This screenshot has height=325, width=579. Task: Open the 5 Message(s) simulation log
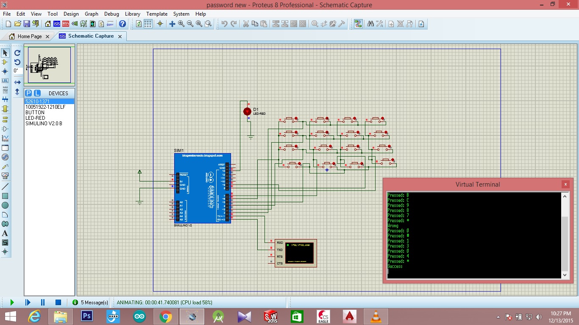click(x=90, y=303)
